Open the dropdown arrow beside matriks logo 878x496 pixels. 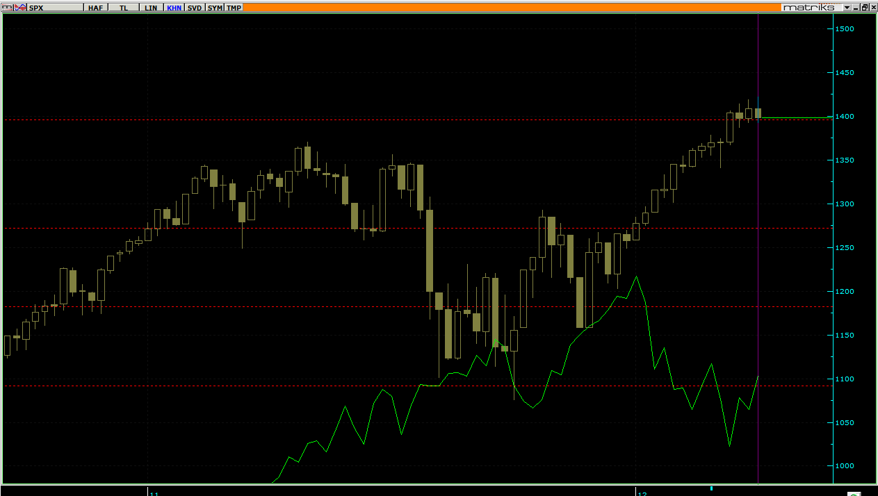pyautogui.click(x=847, y=8)
